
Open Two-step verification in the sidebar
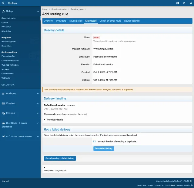click(x=10, y=65)
